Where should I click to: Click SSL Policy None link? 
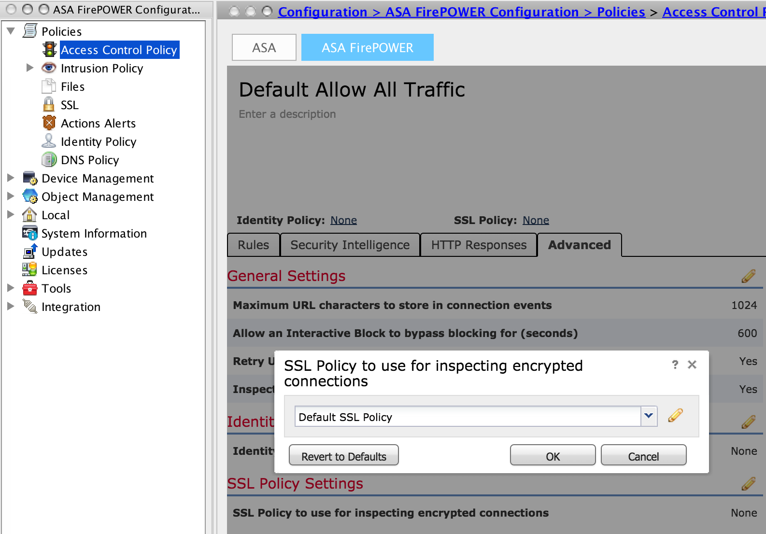click(536, 220)
